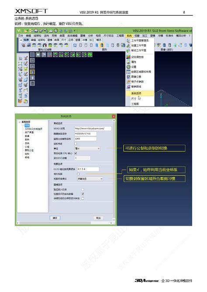Switch to the 标准 ribbon tab
The width and height of the screenshot is (207, 292).
(26, 40)
